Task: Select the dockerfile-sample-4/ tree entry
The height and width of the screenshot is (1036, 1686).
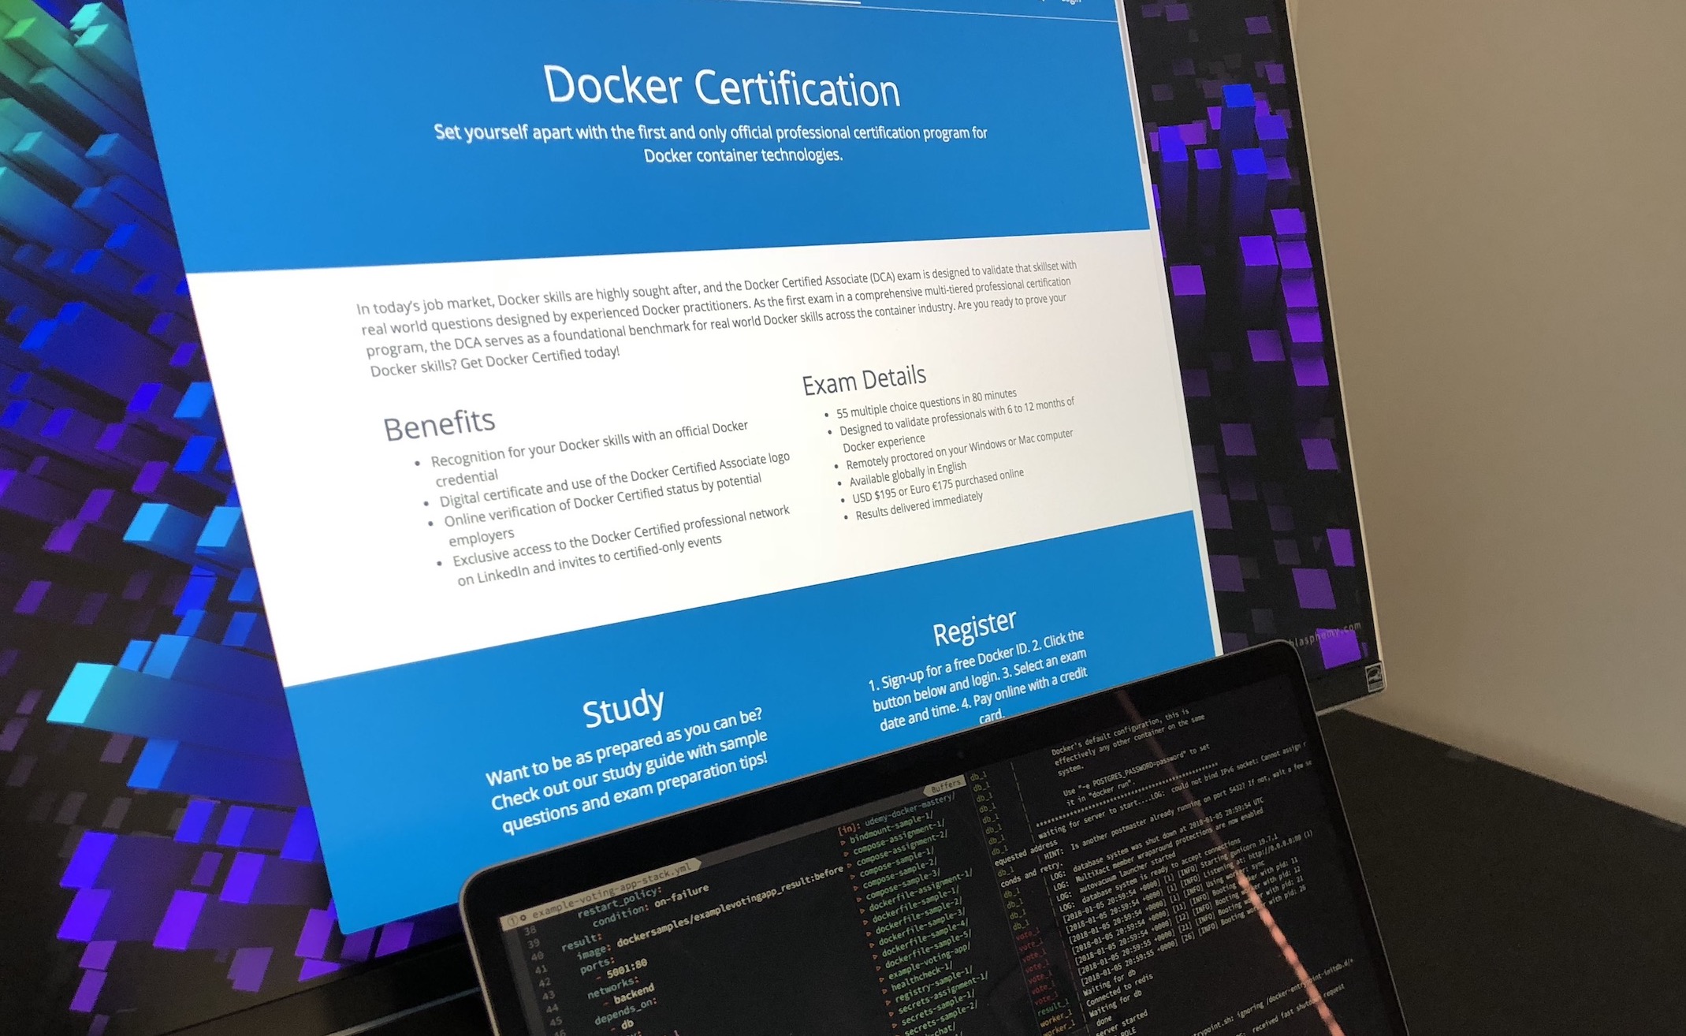Action: coord(925,939)
